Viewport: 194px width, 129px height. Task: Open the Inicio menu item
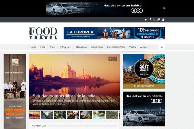(33, 47)
